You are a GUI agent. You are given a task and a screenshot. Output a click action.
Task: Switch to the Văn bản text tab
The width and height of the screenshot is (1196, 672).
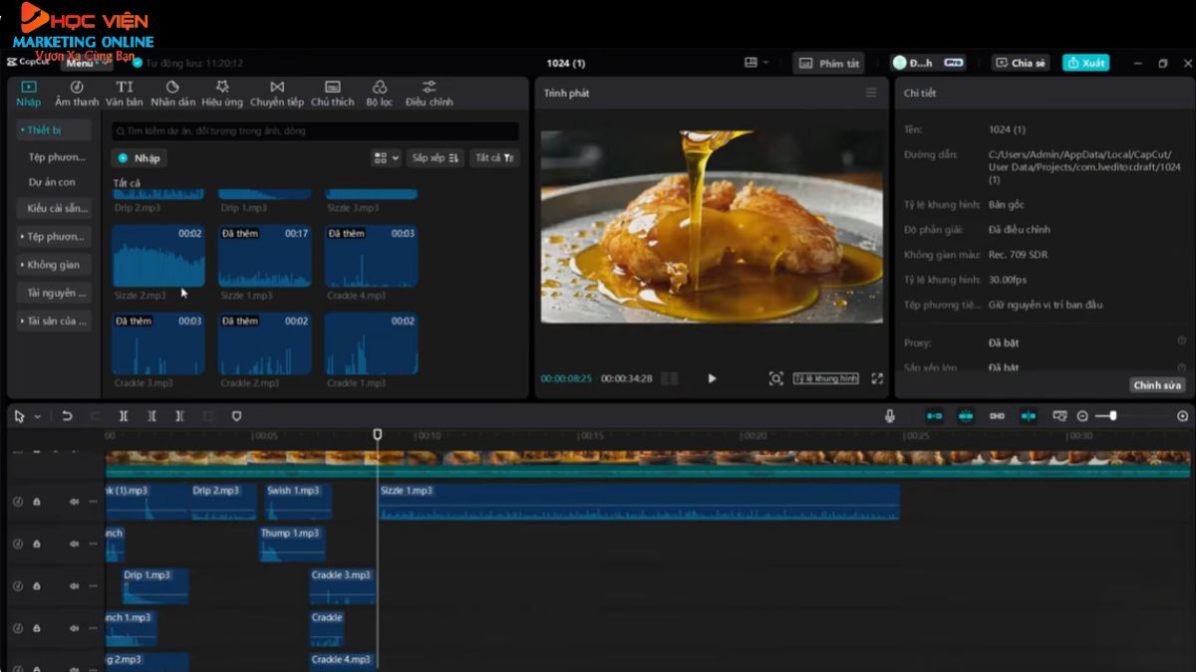click(125, 94)
